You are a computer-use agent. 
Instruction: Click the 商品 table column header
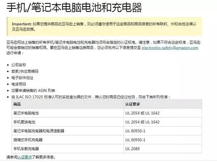pyautogui.click(x=17, y=104)
